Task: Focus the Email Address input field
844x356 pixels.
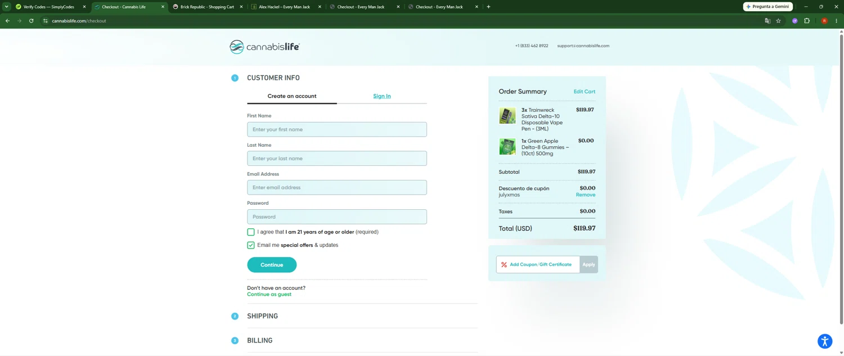Action: 337,187
